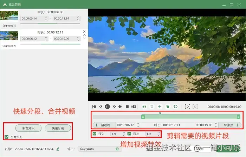The width and height of the screenshot is (246, 157).
Task: Click the trash delete segment icon
Action: tap(152, 107)
